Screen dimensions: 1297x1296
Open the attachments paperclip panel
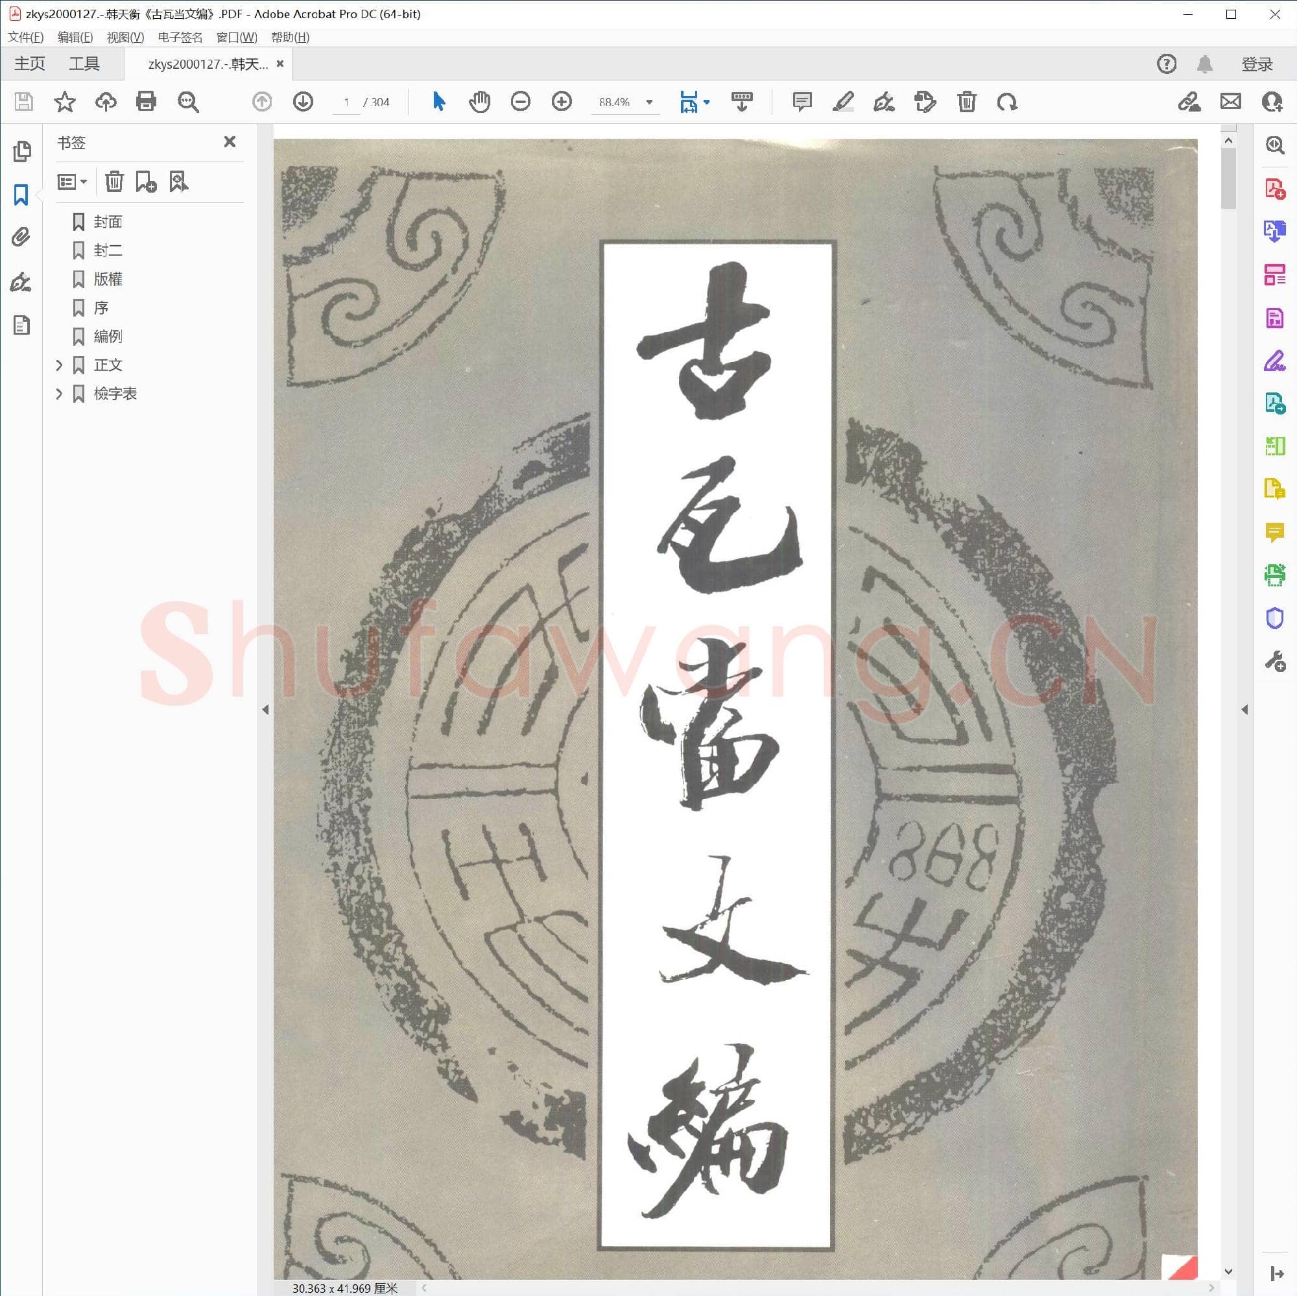click(21, 237)
